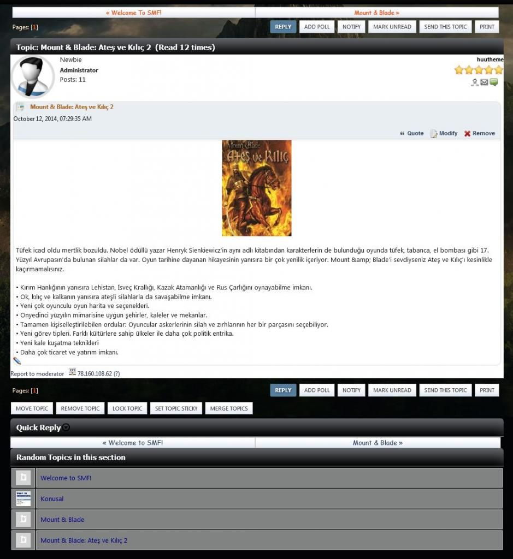Click IP address 78.160.108.62
This screenshot has height=559, width=513.
[x=95, y=373]
